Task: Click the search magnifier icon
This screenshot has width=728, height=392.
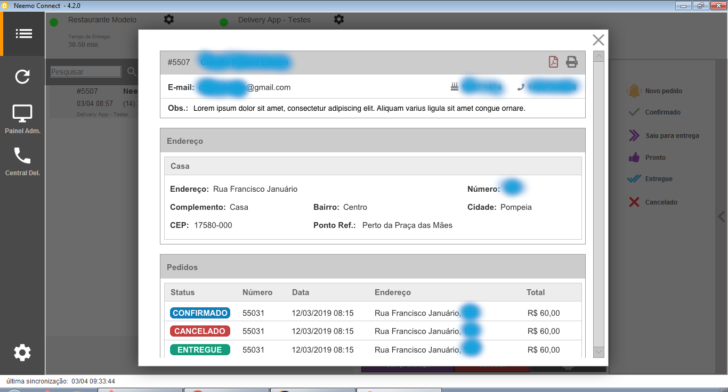Action: 132,71
